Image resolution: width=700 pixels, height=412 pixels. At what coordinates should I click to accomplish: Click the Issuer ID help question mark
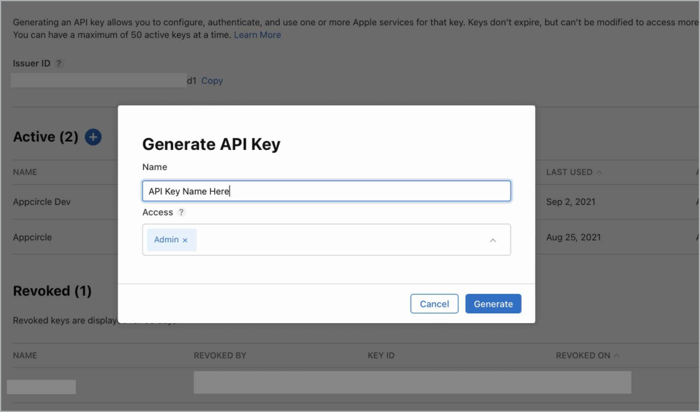[59, 63]
